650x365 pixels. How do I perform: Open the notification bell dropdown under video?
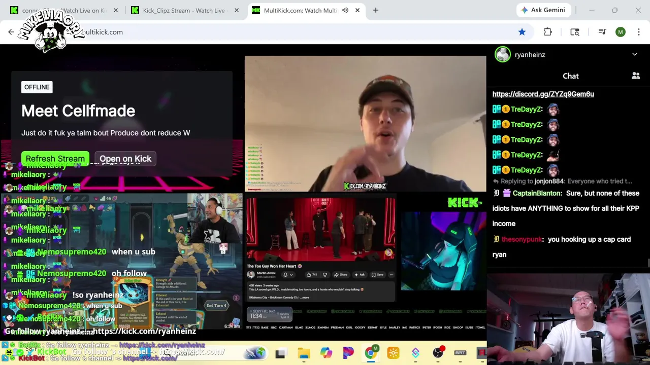[287, 275]
